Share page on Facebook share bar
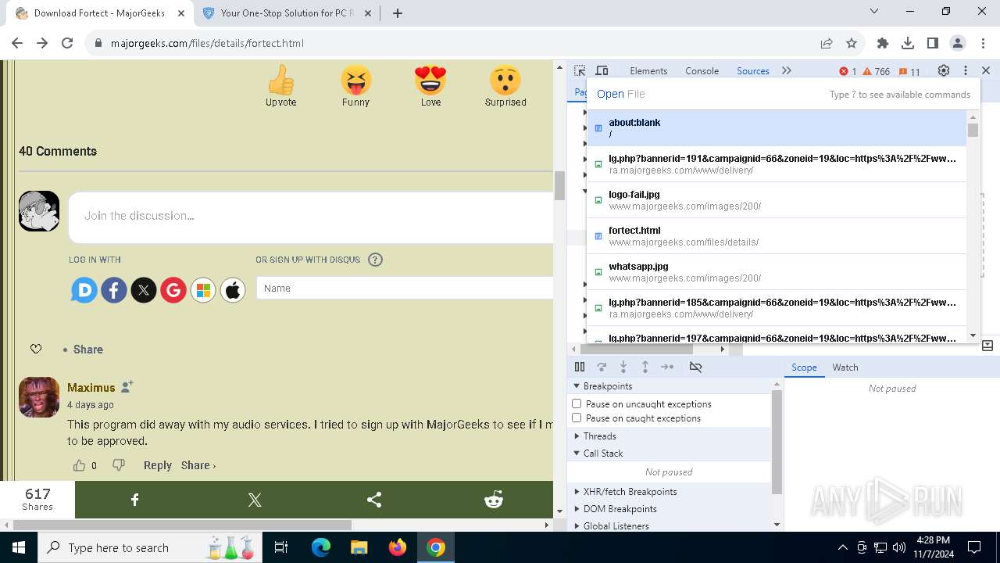Screen dimensions: 1000x563 (x=134, y=500)
